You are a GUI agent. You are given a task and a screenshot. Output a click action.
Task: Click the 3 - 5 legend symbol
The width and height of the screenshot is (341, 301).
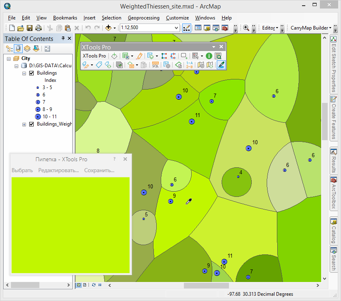(x=38, y=88)
